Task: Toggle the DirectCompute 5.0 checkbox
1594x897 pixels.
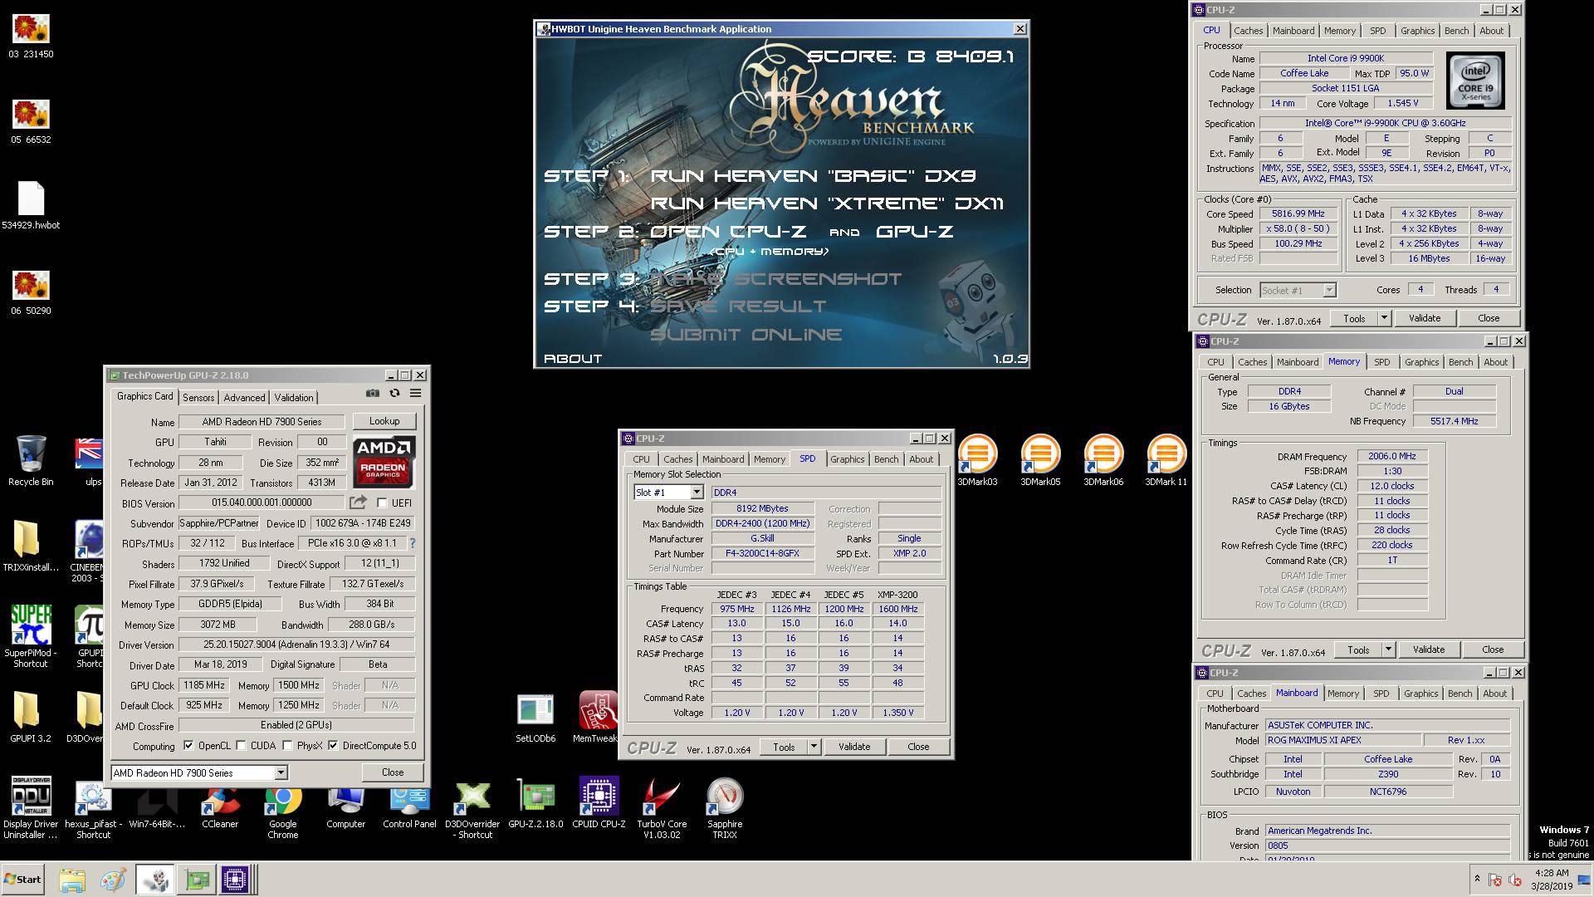Action: click(333, 746)
